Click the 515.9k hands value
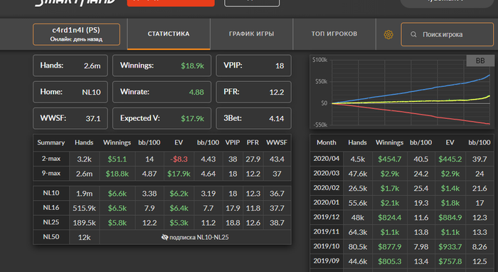The width and height of the screenshot is (498, 272). coord(84,208)
